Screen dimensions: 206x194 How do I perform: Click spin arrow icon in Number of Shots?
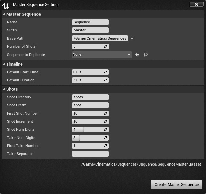pyautogui.click(x=105, y=46)
